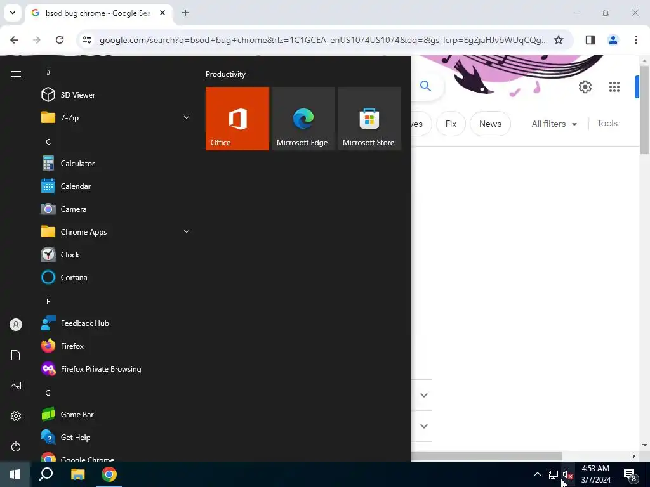
Task: Open the Calendar app
Action: pos(116,186)
